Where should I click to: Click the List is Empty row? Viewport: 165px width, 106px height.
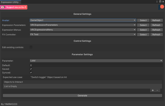click(x=82, y=86)
